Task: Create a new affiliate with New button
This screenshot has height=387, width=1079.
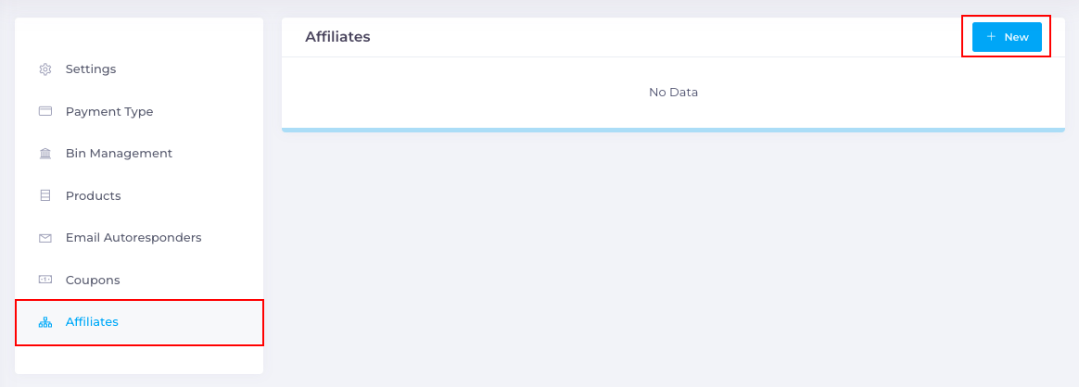Action: coord(1007,37)
